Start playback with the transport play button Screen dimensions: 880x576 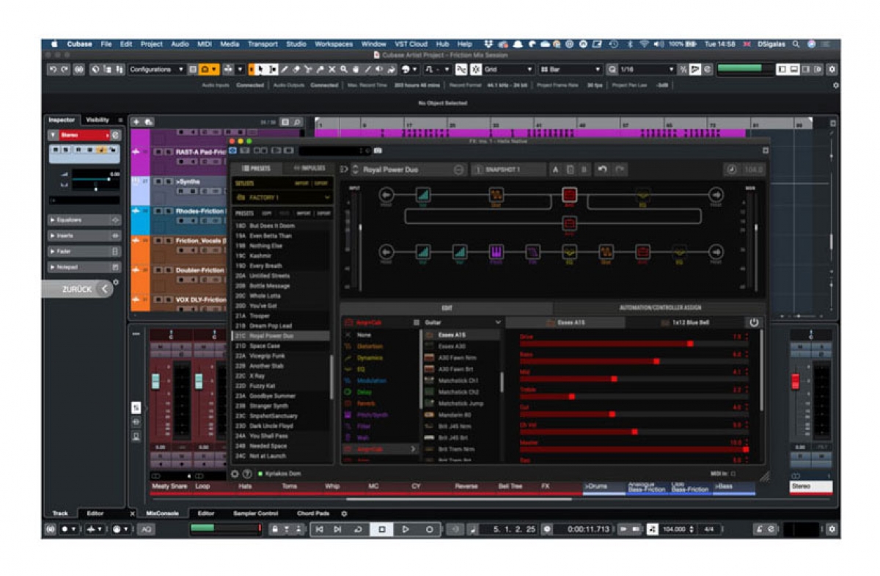coord(406,529)
